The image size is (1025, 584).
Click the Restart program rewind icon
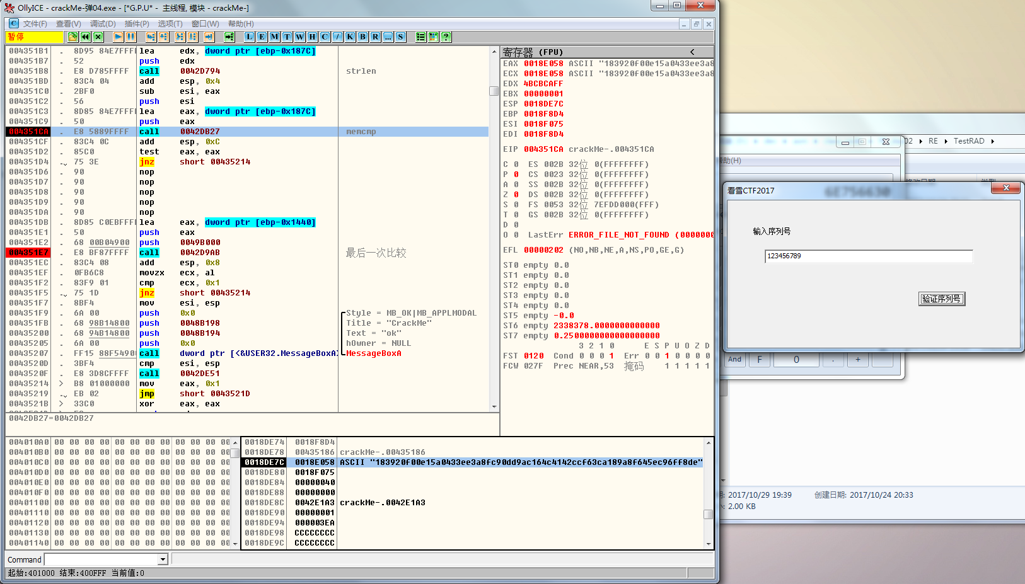coord(85,37)
